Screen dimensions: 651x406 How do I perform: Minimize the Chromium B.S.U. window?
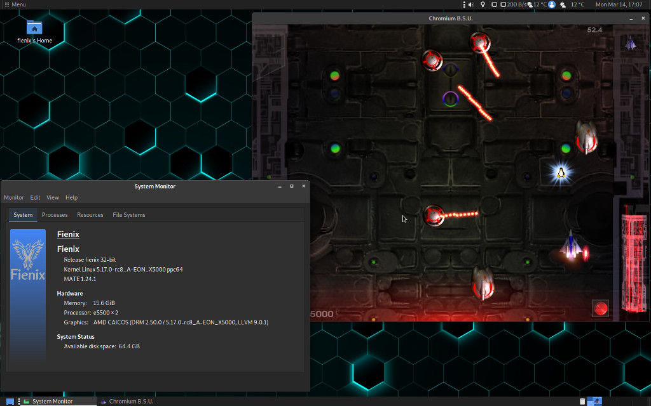pos(631,18)
